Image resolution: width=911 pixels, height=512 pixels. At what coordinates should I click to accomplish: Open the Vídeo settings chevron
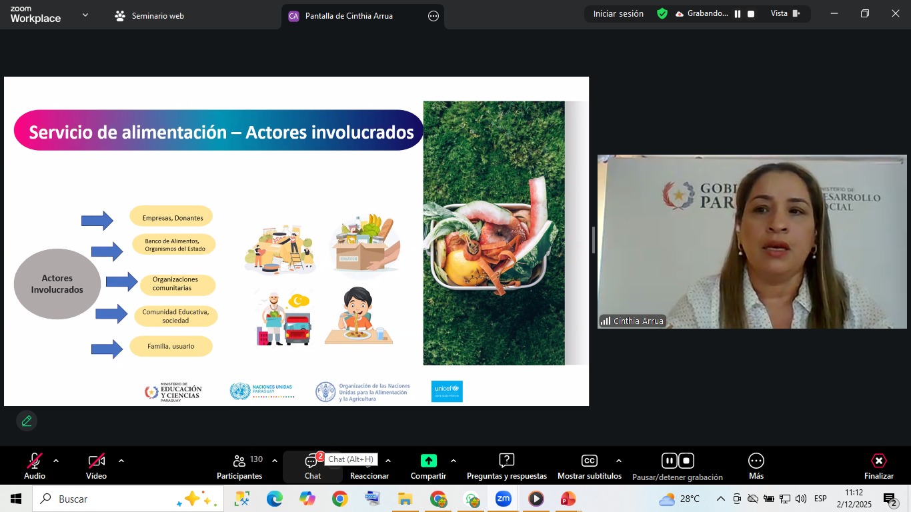click(121, 459)
